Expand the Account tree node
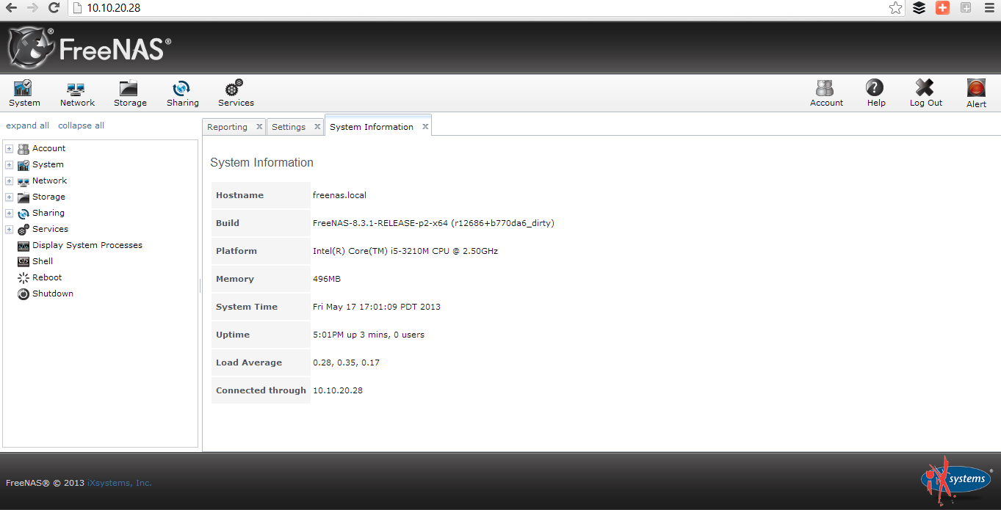 8,148
